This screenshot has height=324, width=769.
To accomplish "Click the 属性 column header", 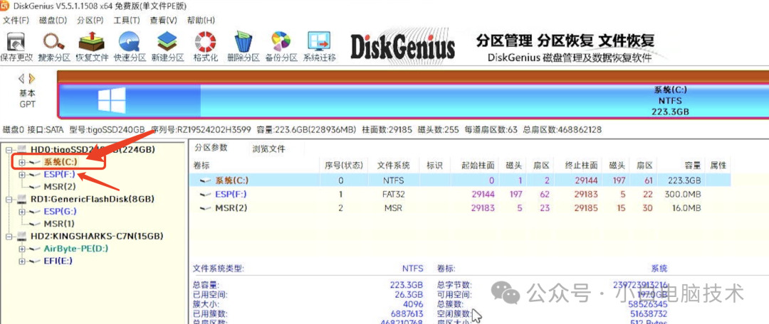I will click(718, 166).
